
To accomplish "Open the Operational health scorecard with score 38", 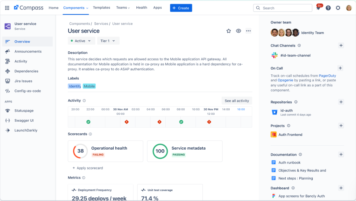I will click(106, 151).
